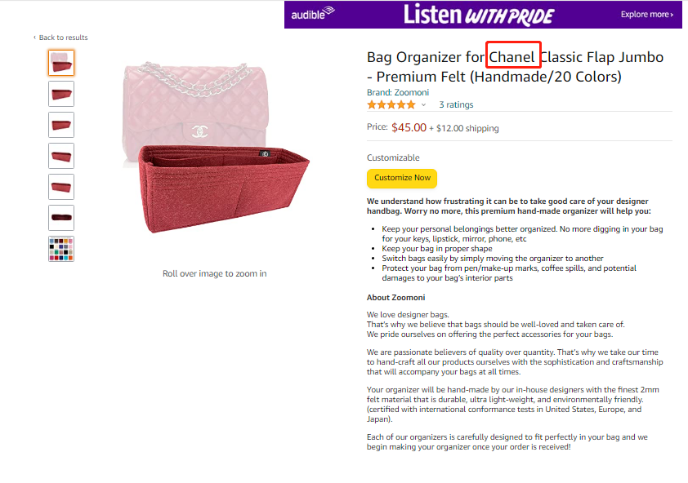Select the fifth red organizer thumbnail
The image size is (688, 483).
click(61, 187)
